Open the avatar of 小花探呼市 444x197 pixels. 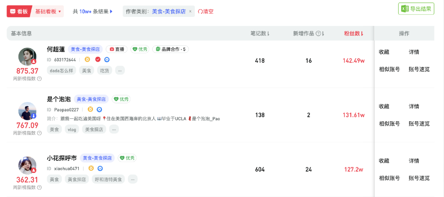coord(28,165)
